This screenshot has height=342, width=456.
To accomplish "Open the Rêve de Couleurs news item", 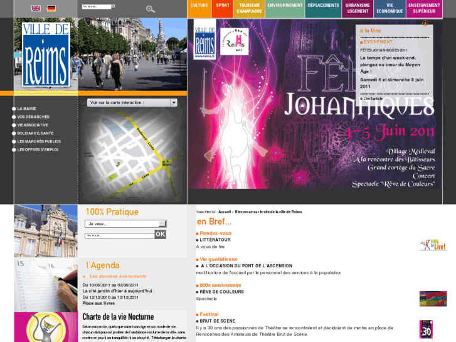I will [221, 292].
